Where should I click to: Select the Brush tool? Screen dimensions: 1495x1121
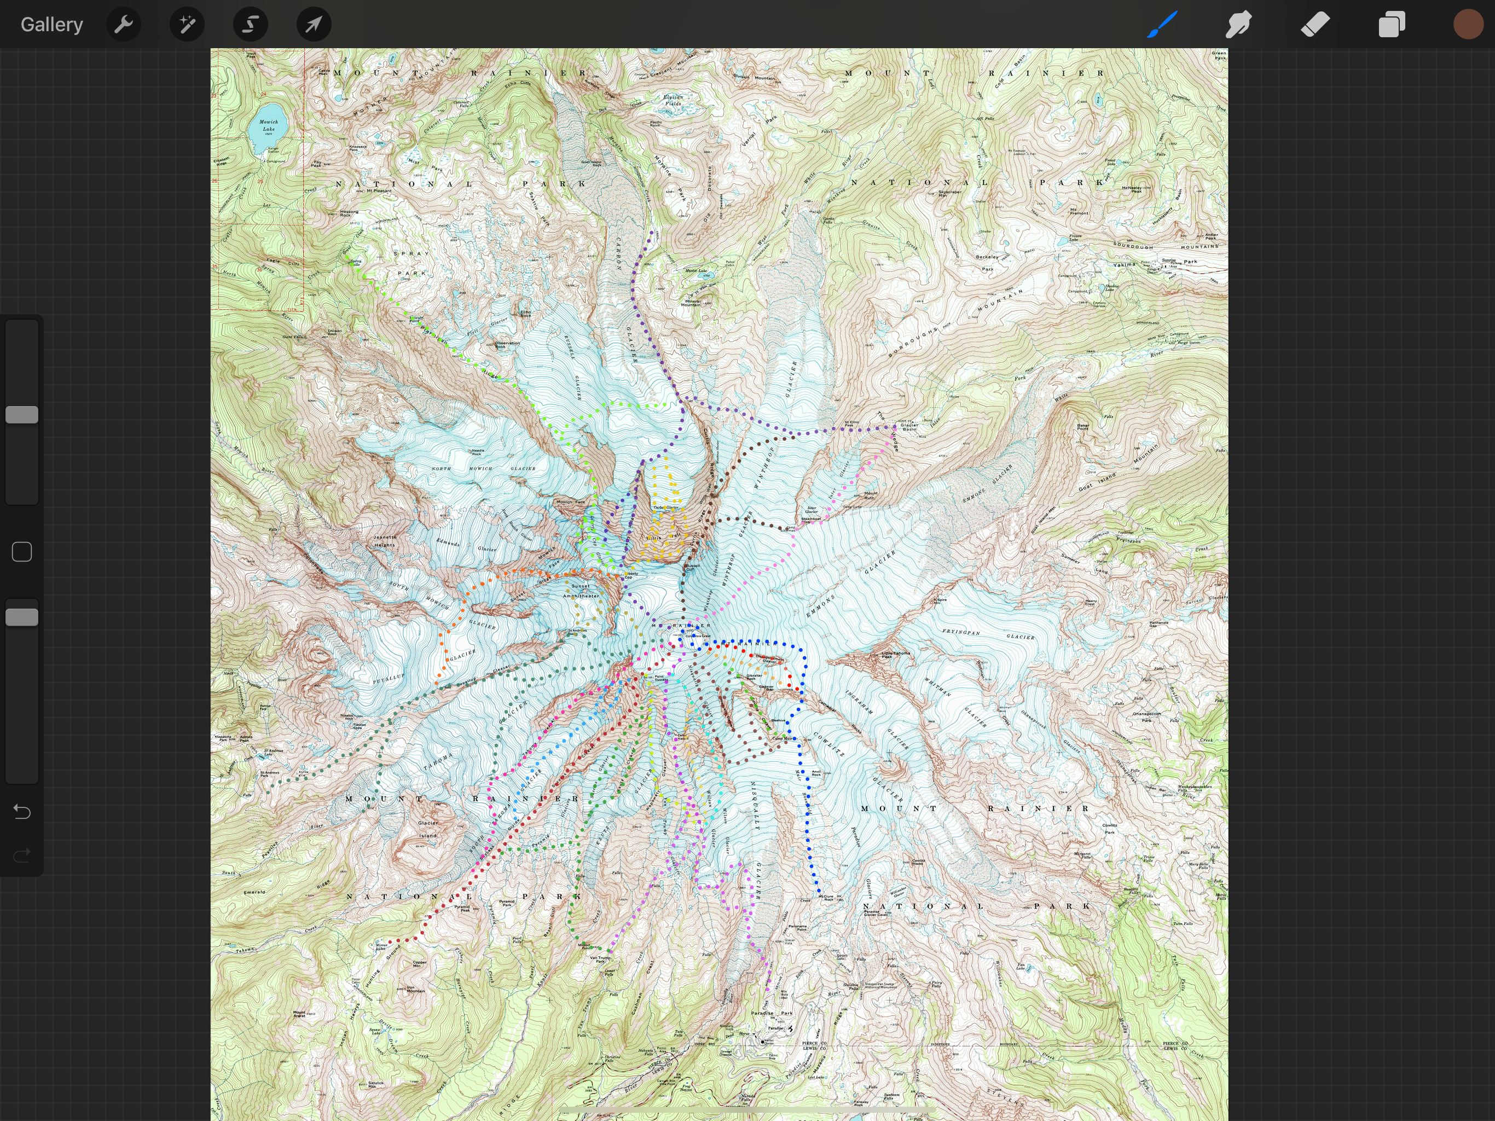pyautogui.click(x=1162, y=24)
